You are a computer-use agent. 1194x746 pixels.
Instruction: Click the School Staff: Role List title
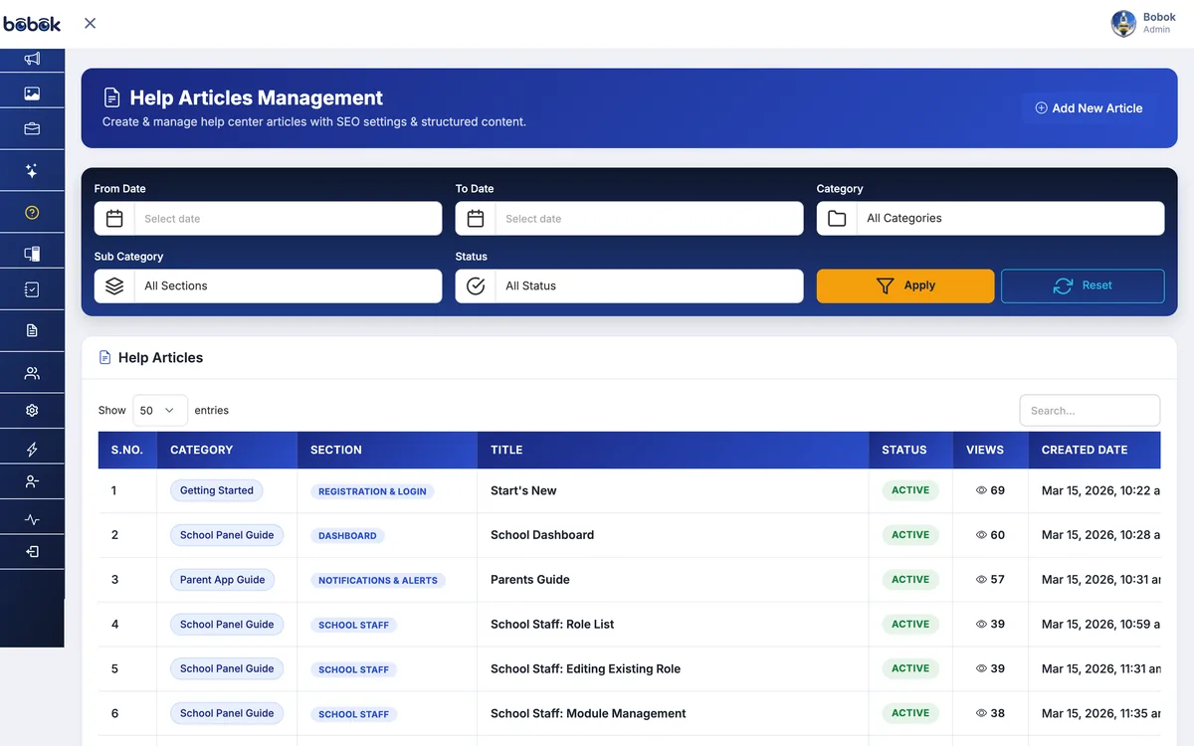tap(552, 625)
